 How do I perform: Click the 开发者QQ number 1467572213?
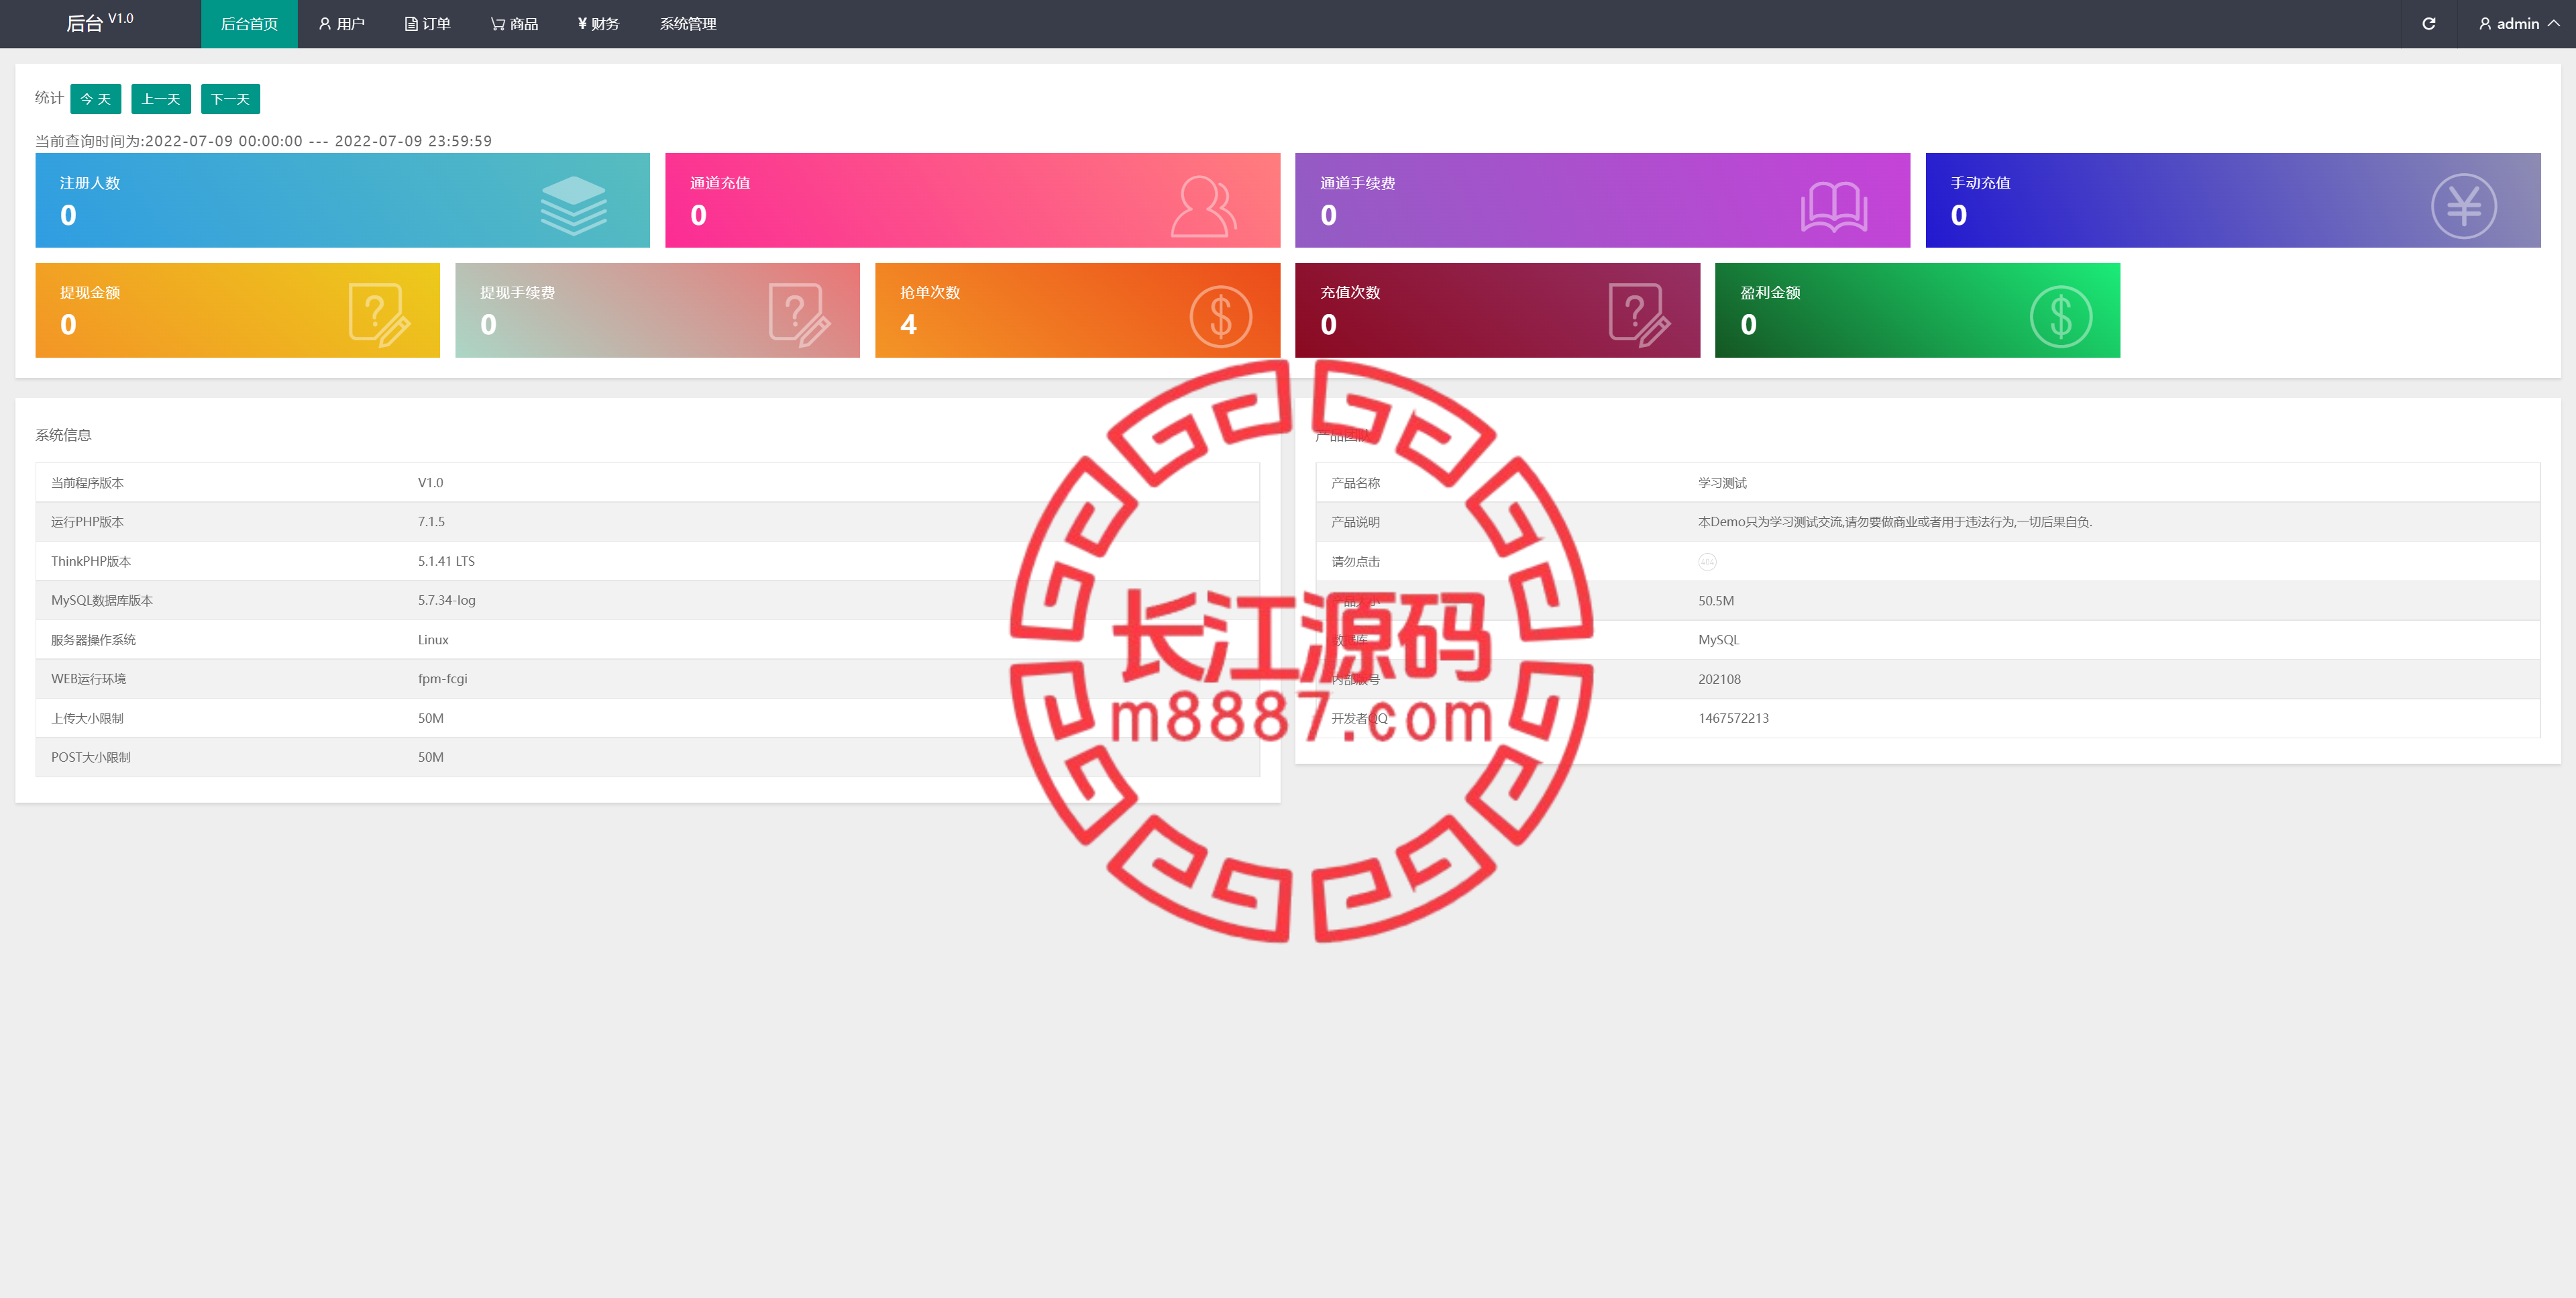tap(1733, 719)
